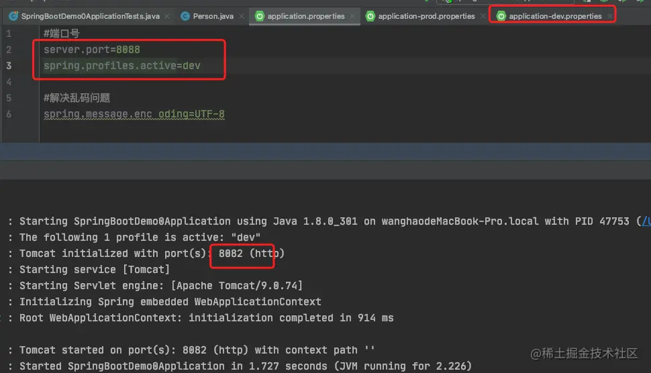Screen dimensions: 651x373
Task: Click line number 4 in the gutter
Action: [9, 82]
